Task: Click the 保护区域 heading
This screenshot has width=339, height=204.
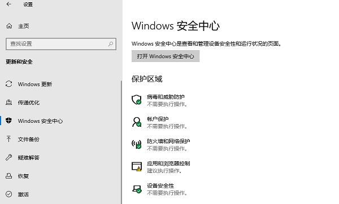Action: coord(147,79)
